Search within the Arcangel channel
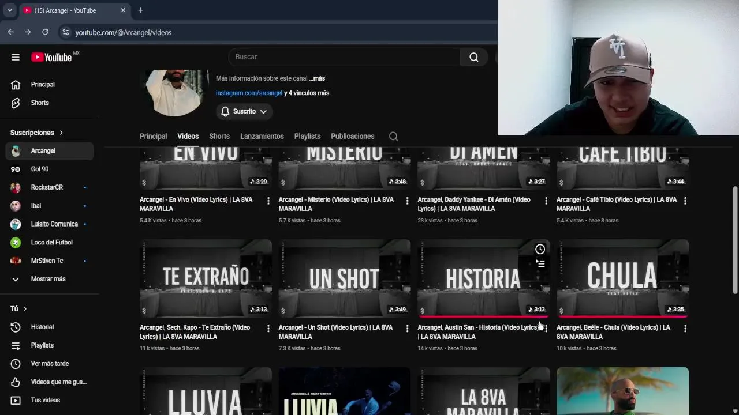Image resolution: width=739 pixels, height=415 pixels. [x=393, y=137]
